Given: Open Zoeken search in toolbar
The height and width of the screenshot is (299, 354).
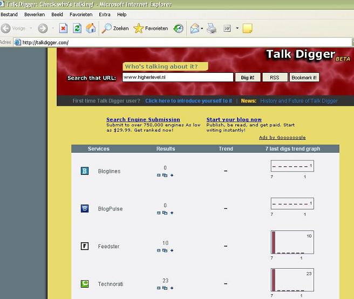Looking at the screenshot, I should pyautogui.click(x=115, y=29).
